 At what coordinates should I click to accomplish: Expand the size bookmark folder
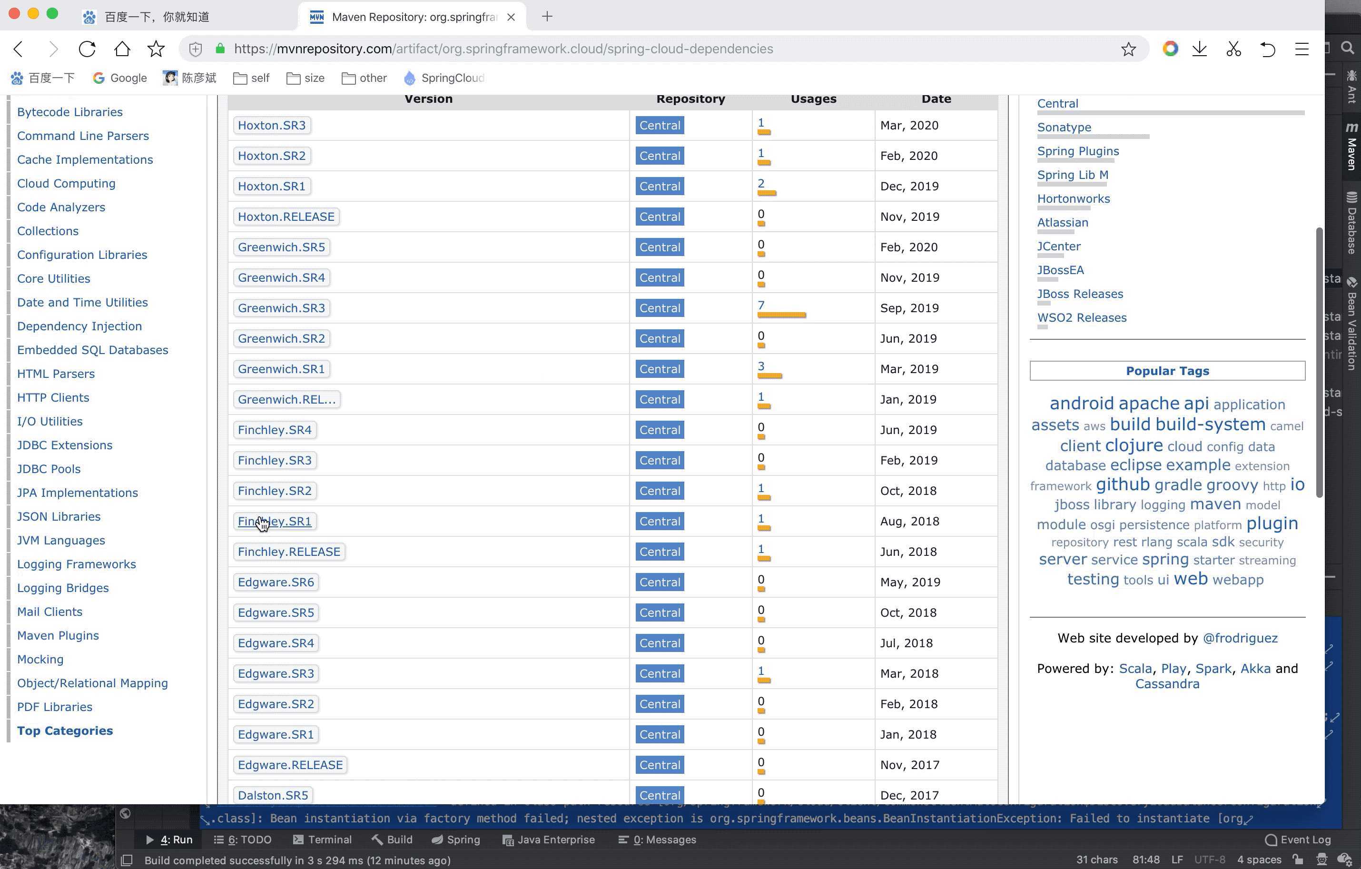306,78
